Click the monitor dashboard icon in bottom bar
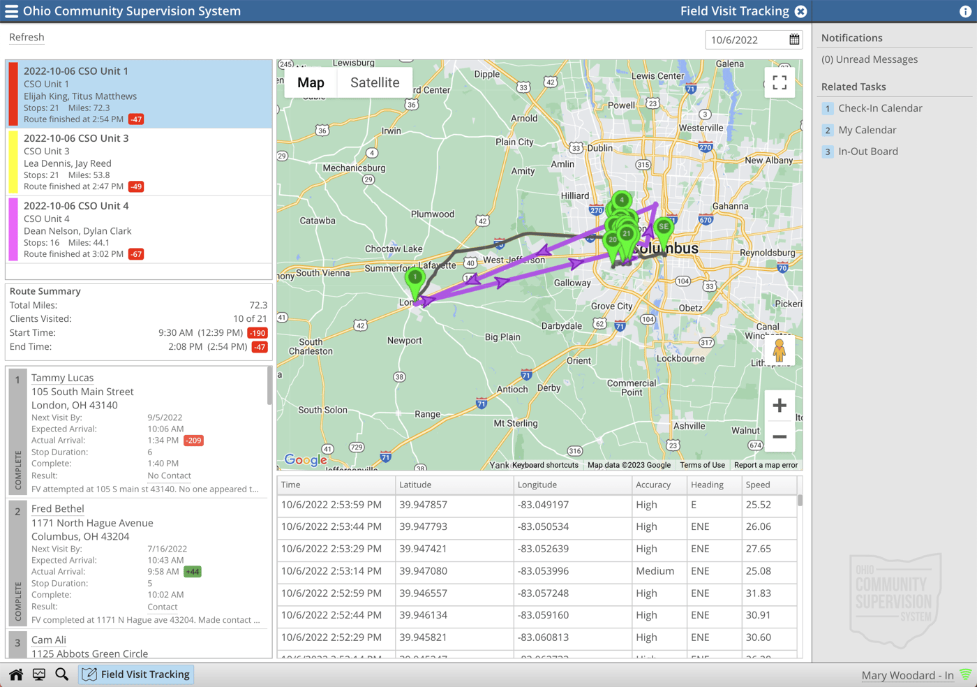This screenshot has height=687, width=977. [x=39, y=674]
